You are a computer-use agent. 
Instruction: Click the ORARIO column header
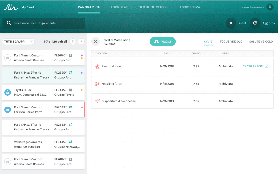tap(196, 54)
